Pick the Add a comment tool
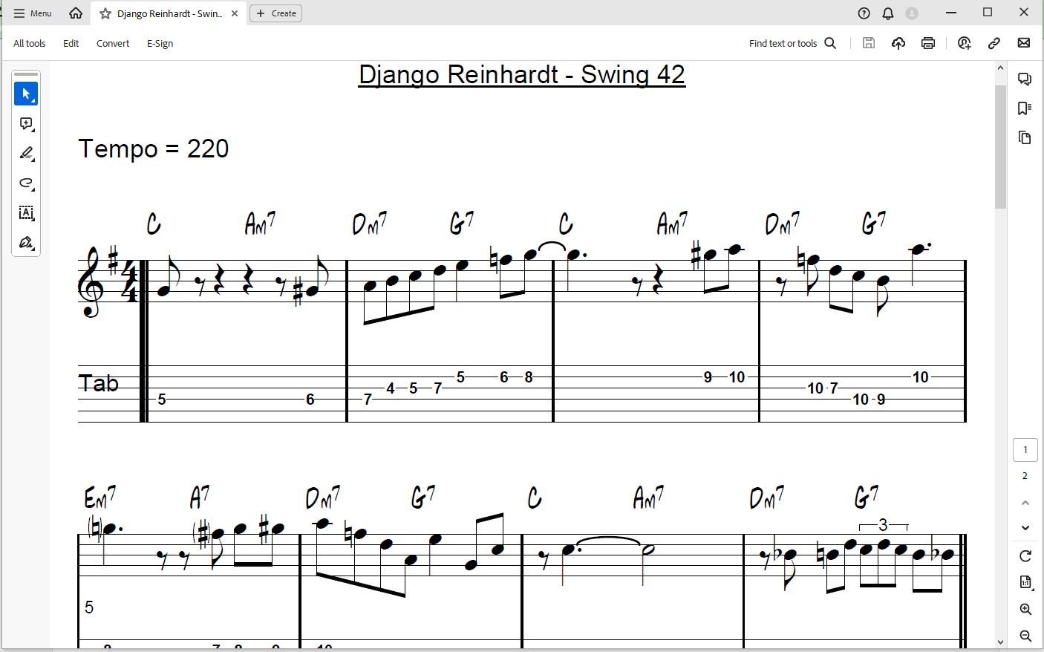The width and height of the screenshot is (1044, 652). click(26, 123)
